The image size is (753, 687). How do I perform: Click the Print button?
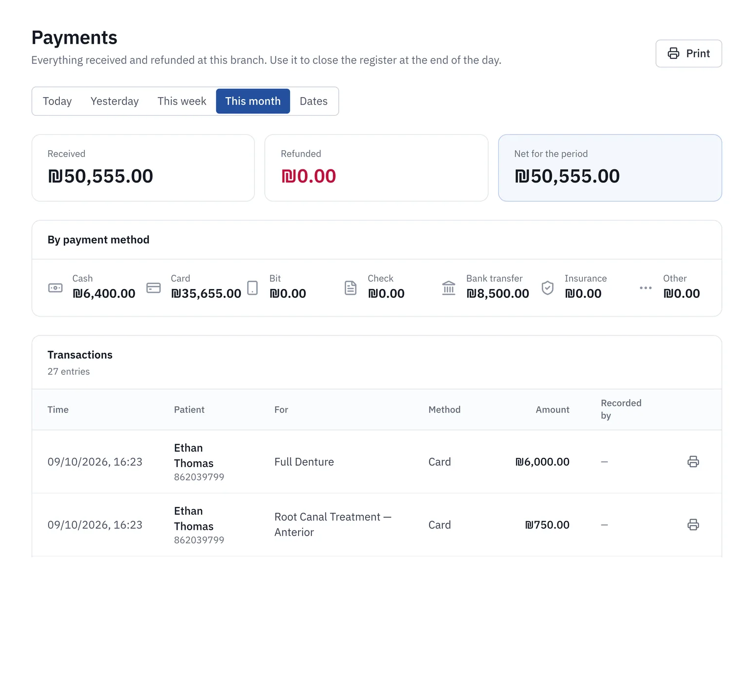pyautogui.click(x=688, y=53)
